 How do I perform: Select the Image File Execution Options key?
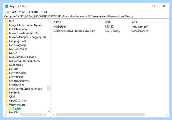(26, 25)
